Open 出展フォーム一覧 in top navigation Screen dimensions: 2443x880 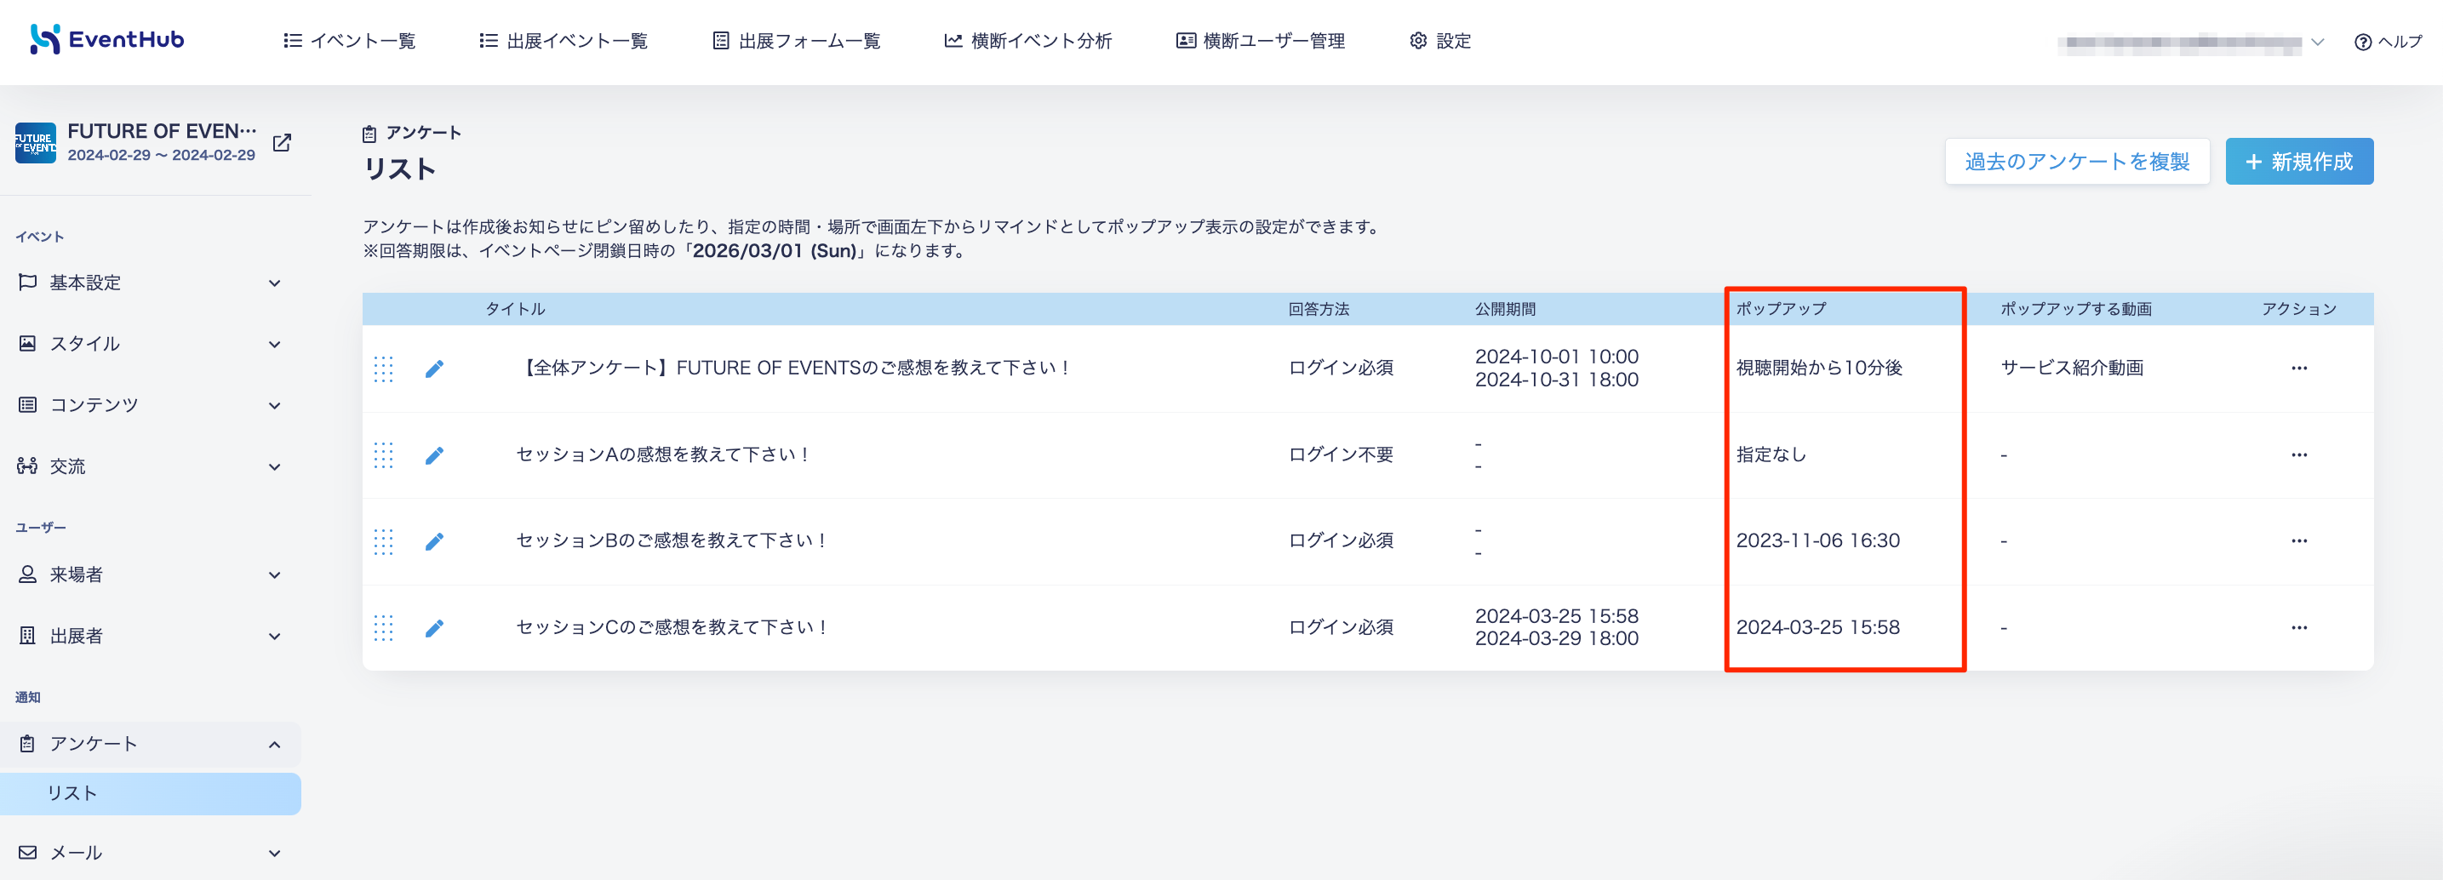coord(797,41)
